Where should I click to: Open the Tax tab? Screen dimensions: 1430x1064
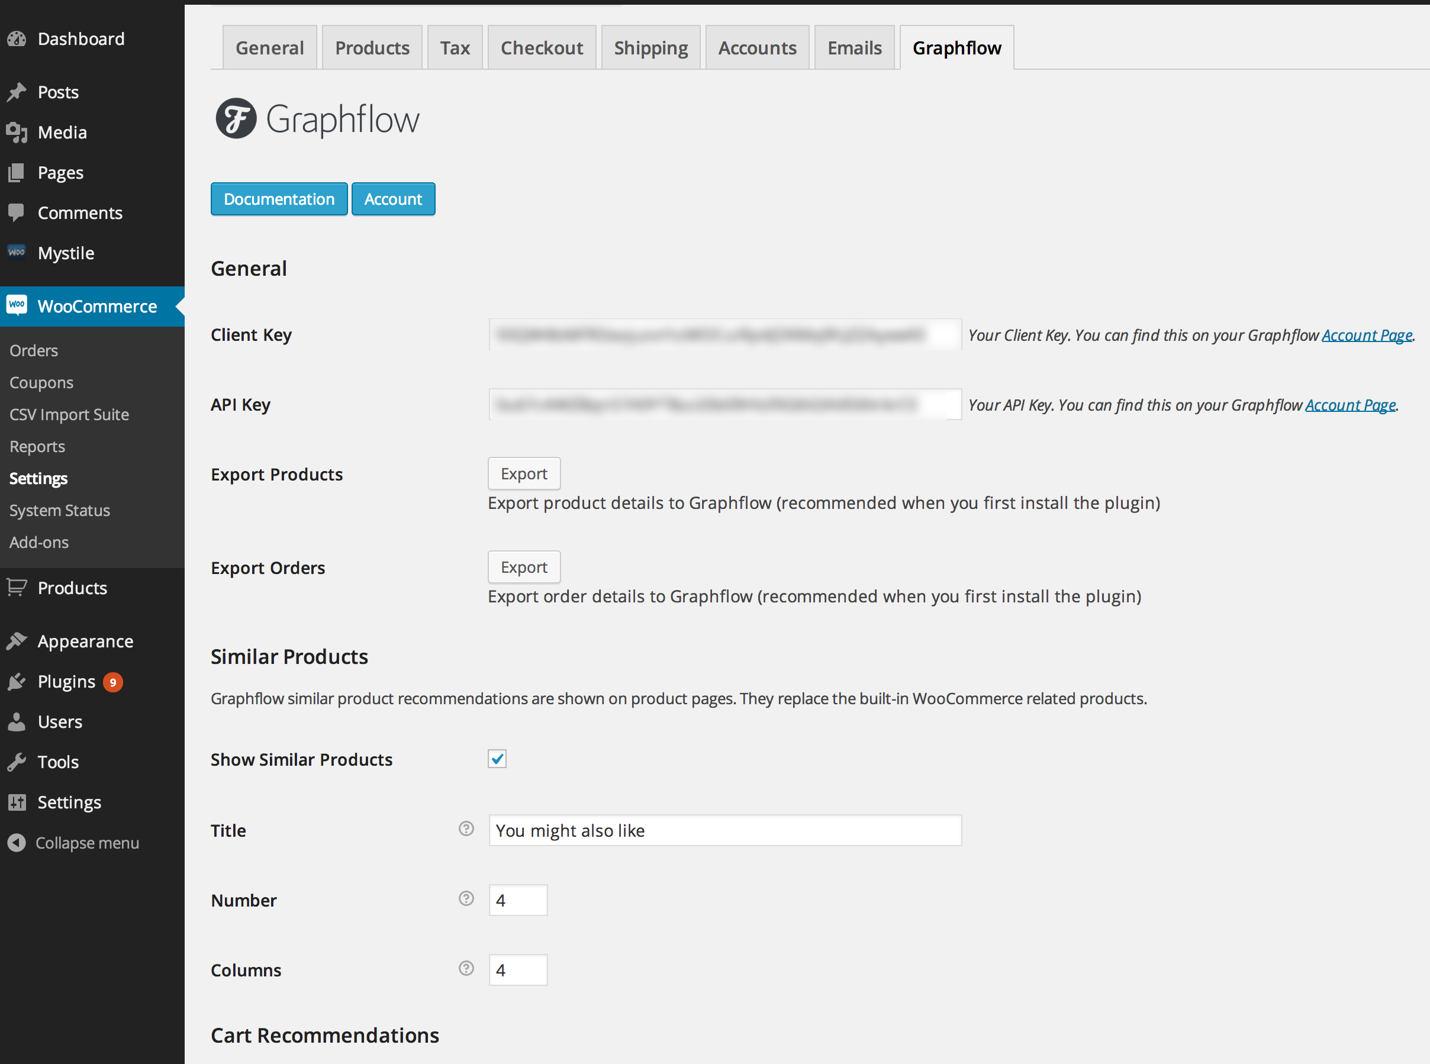(x=455, y=48)
